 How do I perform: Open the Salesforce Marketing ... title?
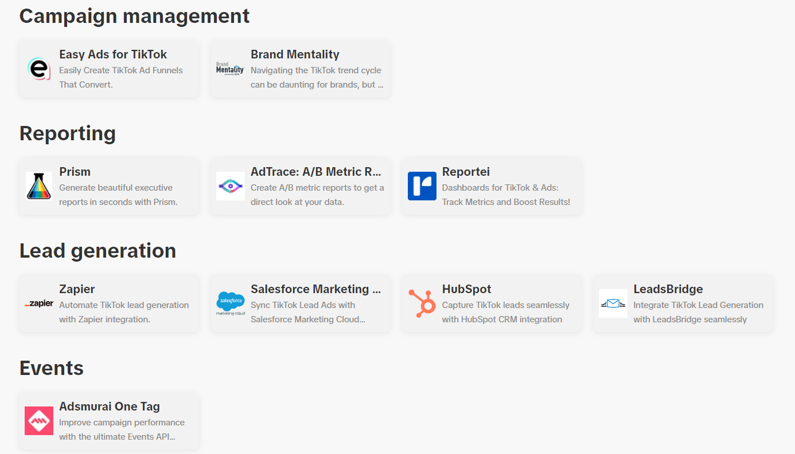click(316, 289)
